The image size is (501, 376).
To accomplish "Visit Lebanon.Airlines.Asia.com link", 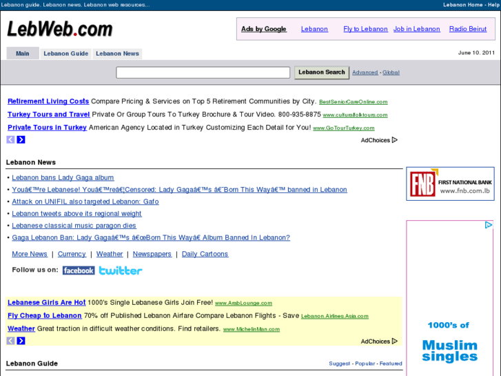I will tap(334, 316).
